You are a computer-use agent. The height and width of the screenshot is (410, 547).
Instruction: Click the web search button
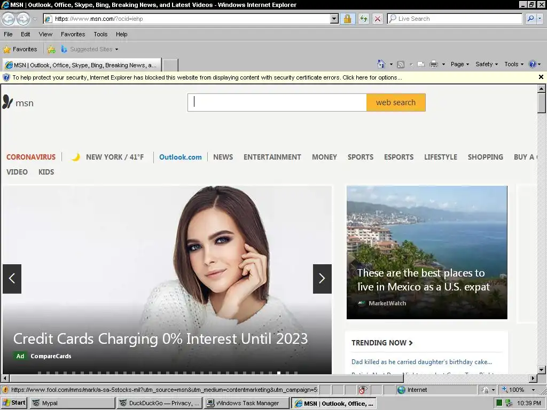point(396,102)
